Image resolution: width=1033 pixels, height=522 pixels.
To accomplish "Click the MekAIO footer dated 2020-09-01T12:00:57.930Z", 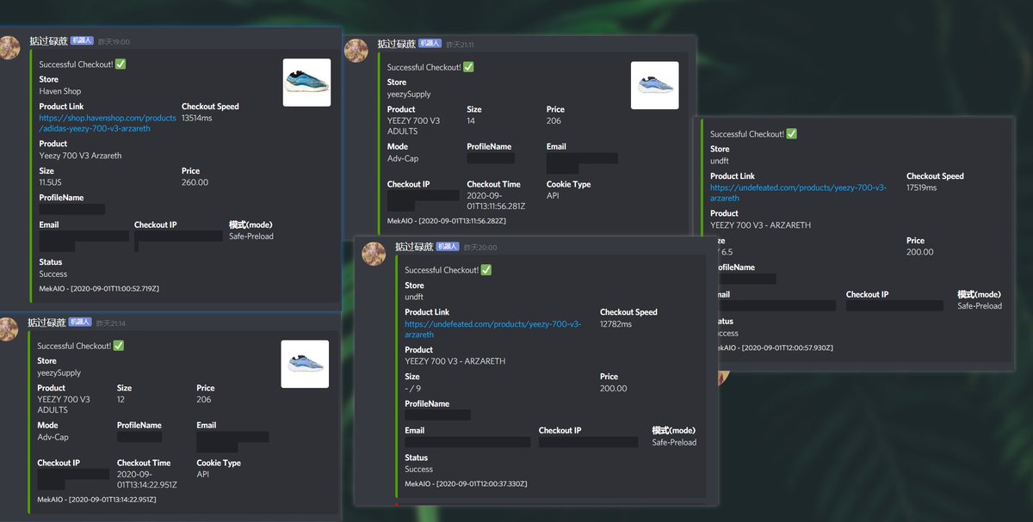I will click(774, 348).
